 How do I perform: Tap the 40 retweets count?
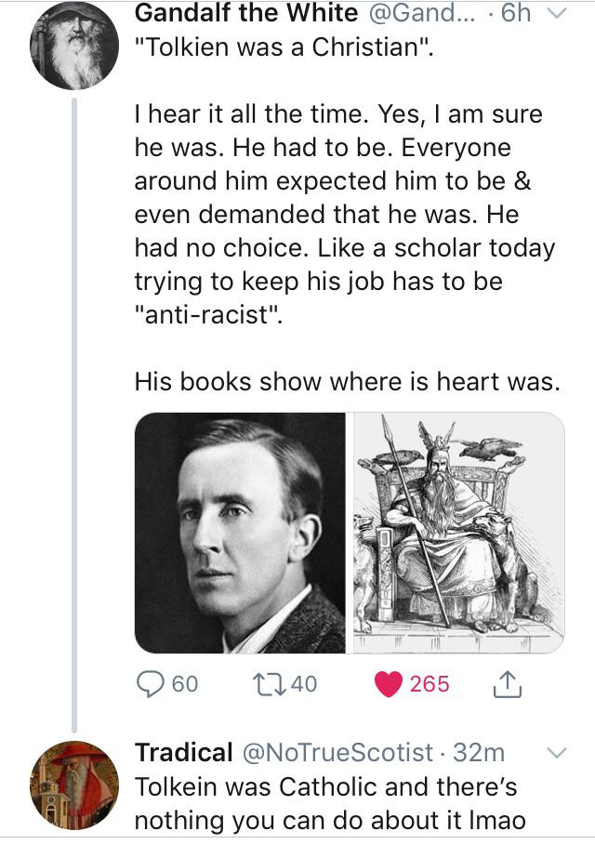[x=305, y=684]
